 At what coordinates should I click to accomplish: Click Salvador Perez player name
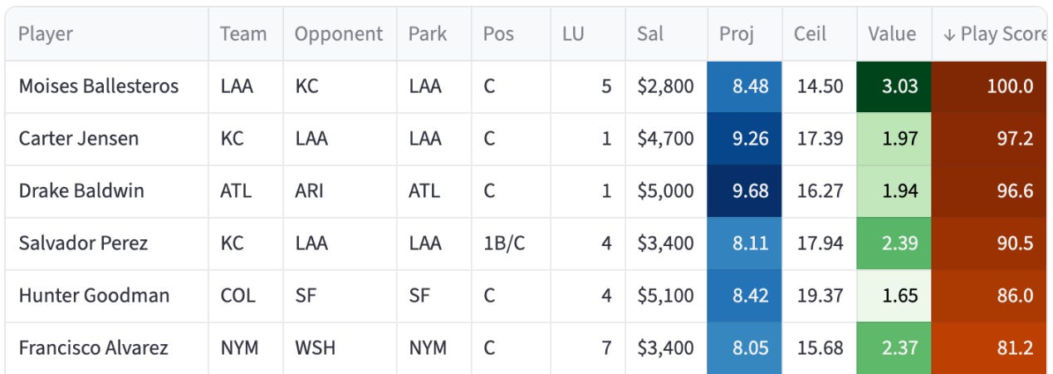pyautogui.click(x=83, y=243)
